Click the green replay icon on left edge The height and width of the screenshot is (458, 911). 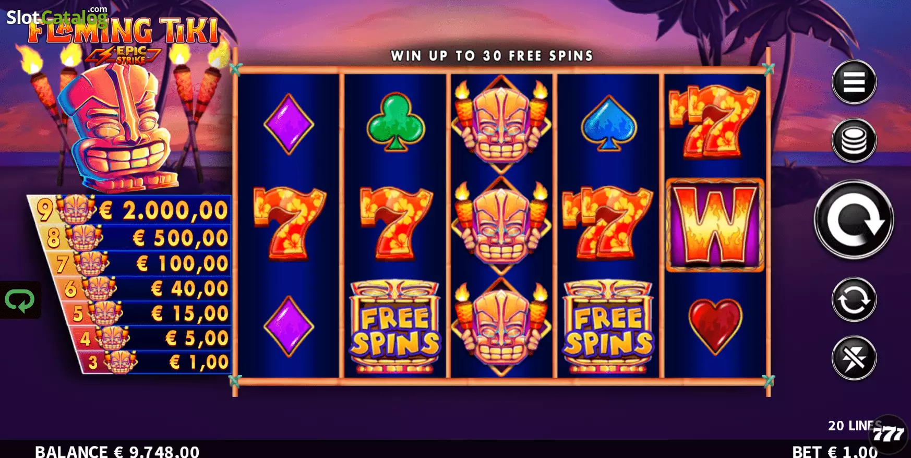pos(20,300)
